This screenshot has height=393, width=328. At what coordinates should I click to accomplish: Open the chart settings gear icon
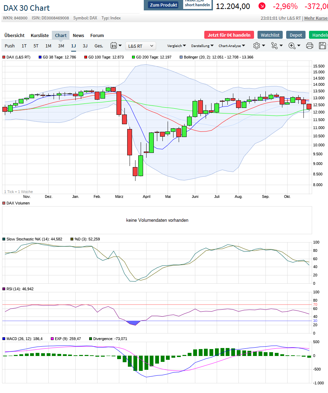coord(256,45)
